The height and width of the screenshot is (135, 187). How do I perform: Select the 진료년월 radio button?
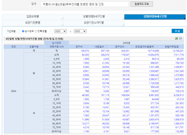pos(36,31)
